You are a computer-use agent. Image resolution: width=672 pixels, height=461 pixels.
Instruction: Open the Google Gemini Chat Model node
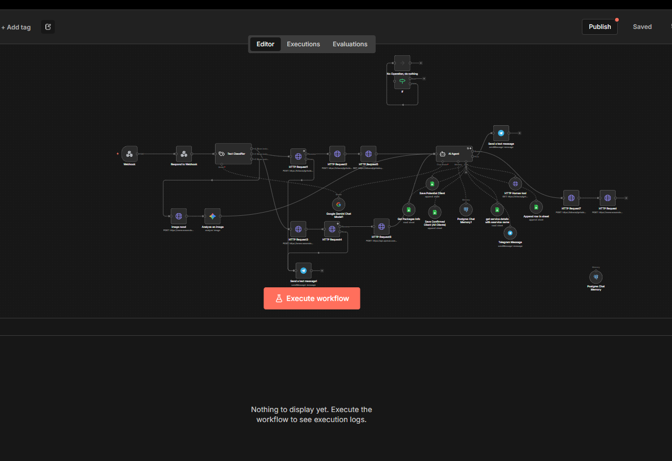338,204
